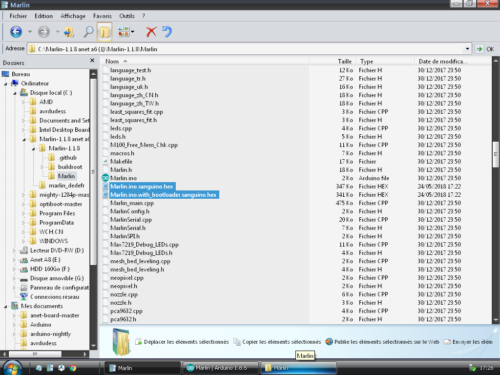
Task: Go up one folder level
Action: (x=69, y=32)
